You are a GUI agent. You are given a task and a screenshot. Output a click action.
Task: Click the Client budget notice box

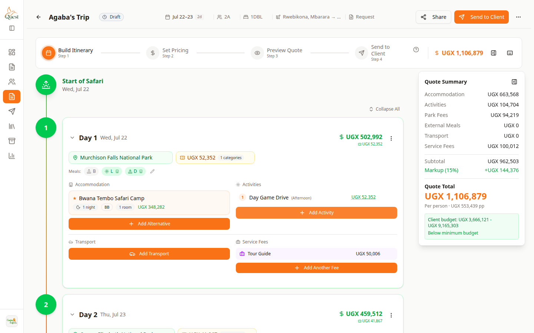click(472, 226)
